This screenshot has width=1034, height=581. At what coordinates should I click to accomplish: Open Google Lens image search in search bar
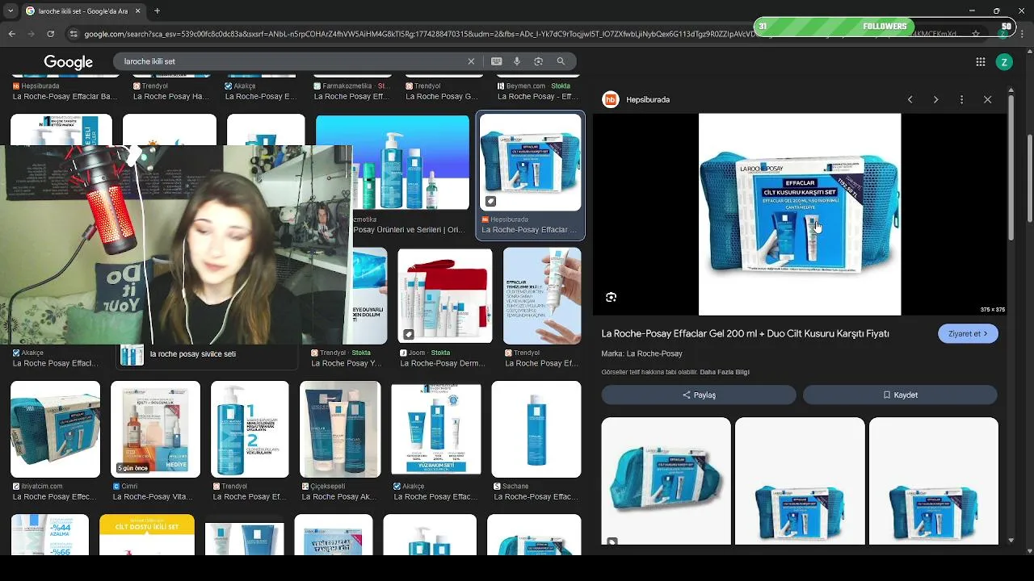[539, 61]
